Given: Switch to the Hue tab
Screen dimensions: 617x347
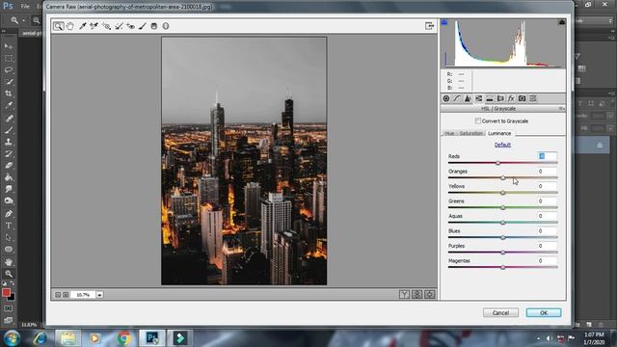Looking at the screenshot, I should [449, 133].
